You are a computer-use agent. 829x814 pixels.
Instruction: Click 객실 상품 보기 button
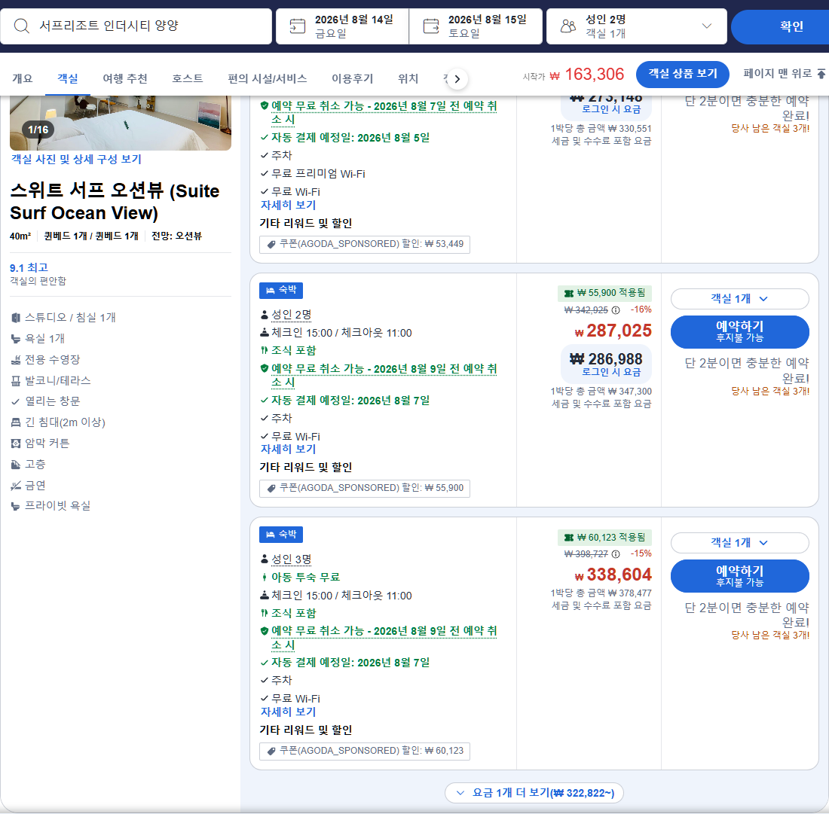coord(682,74)
